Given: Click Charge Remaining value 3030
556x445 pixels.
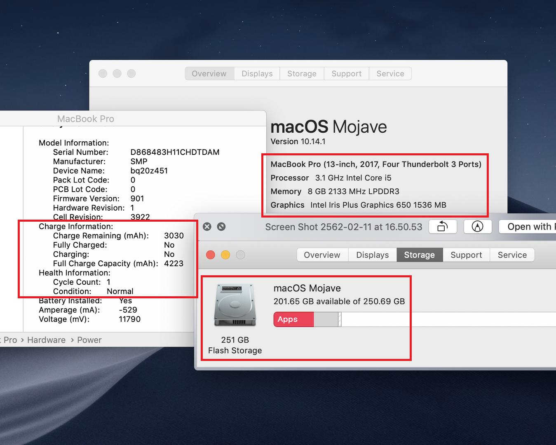Looking at the screenshot, I should tap(174, 236).
